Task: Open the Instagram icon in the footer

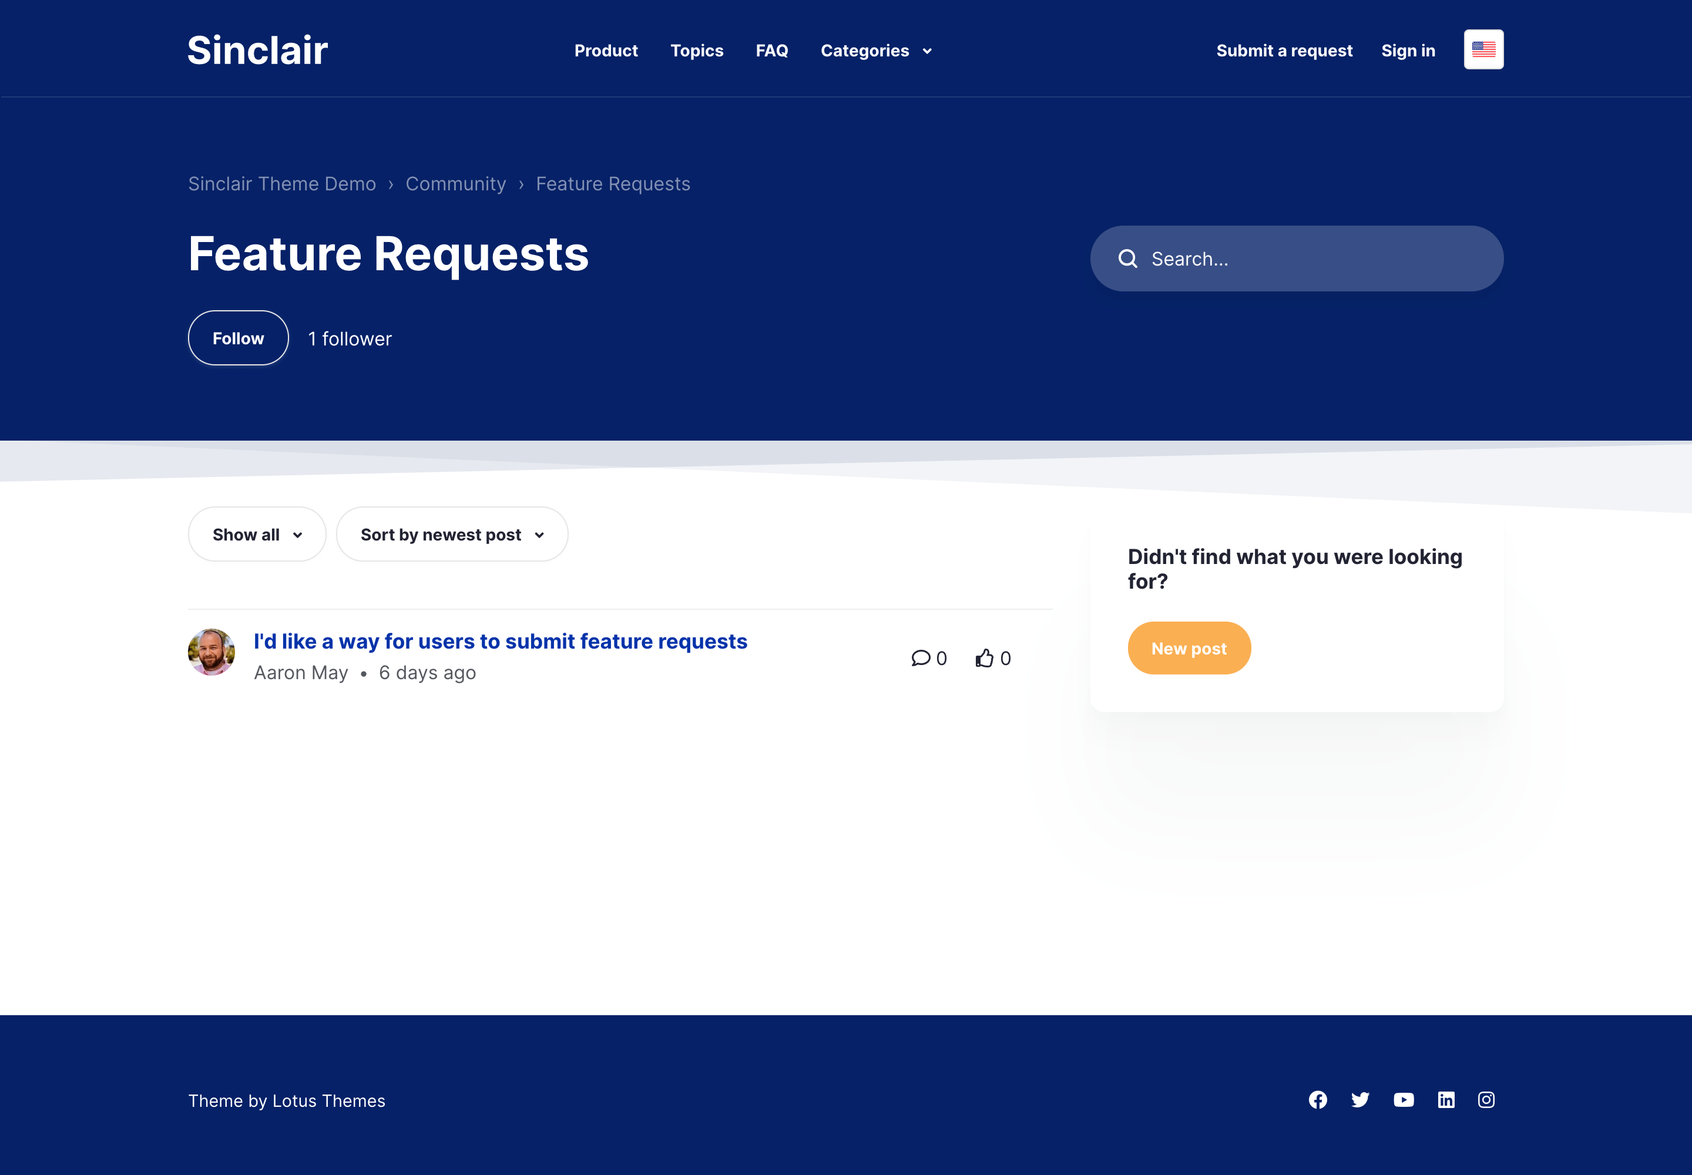Action: [1486, 1099]
